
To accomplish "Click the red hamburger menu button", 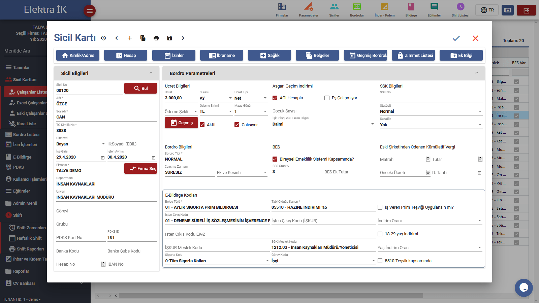I will pyautogui.click(x=90, y=11).
